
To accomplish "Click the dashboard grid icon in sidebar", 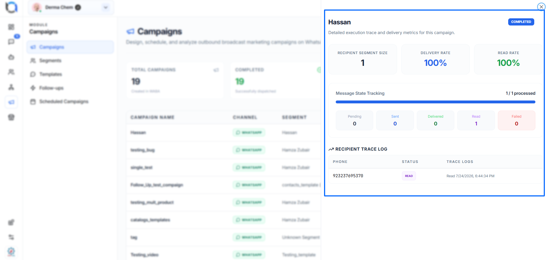I will 11,27.
